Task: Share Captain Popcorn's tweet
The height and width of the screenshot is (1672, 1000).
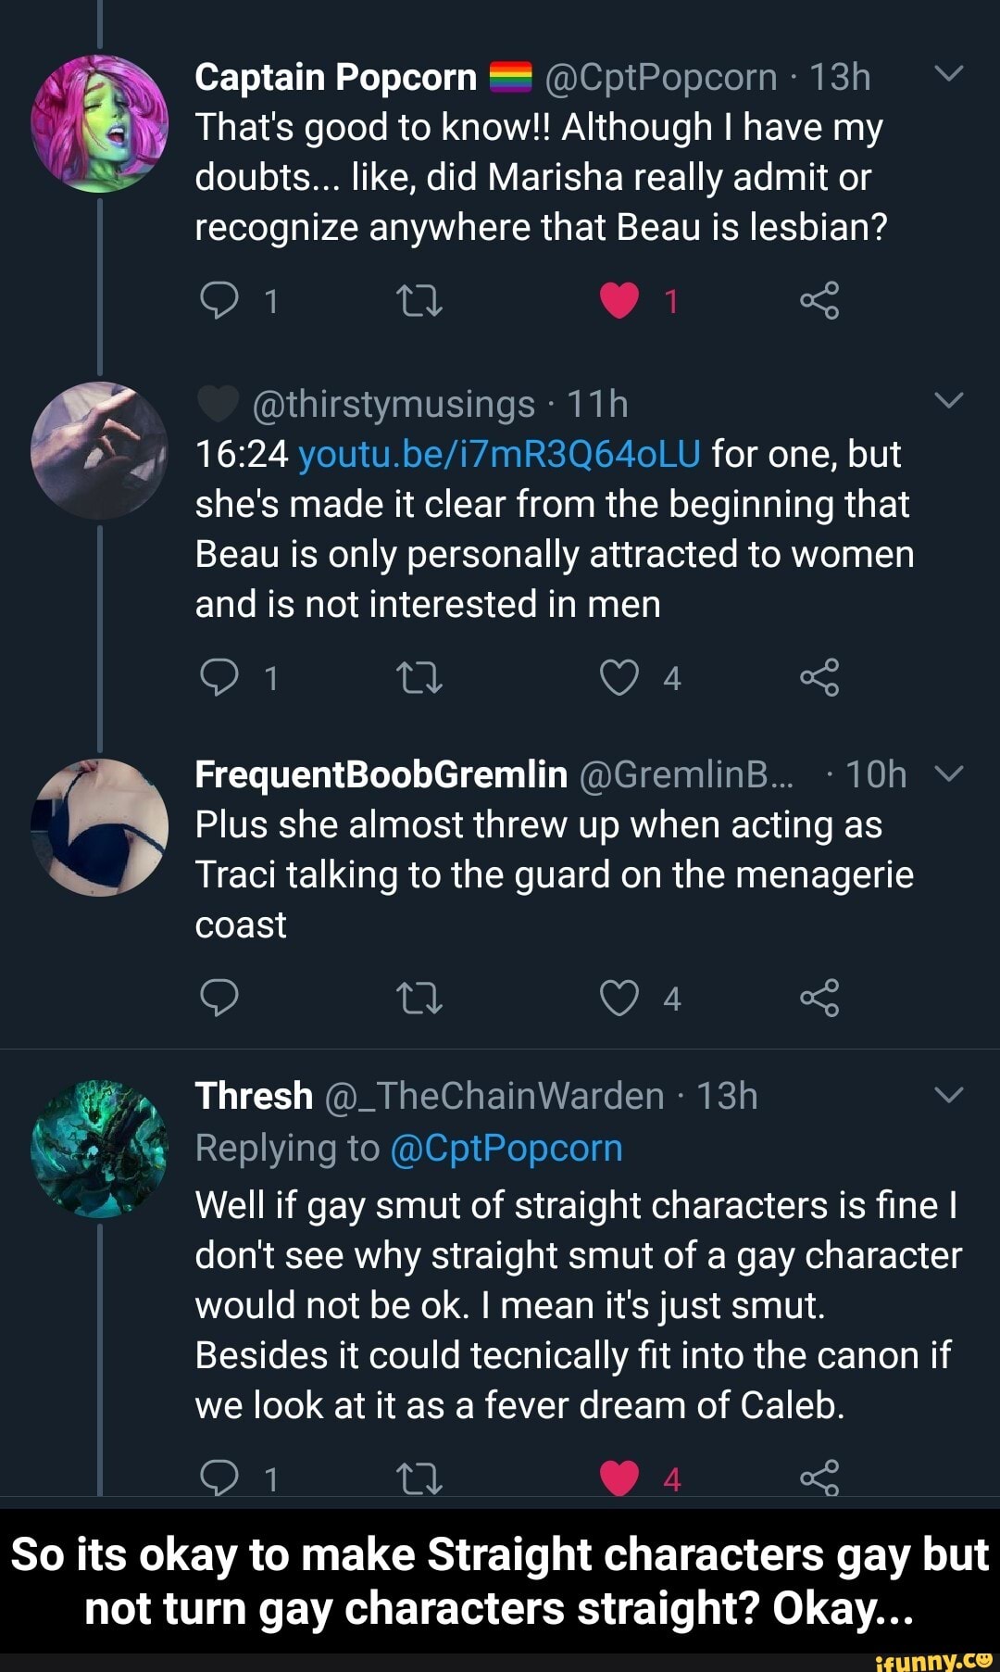Action: pyautogui.click(x=819, y=301)
